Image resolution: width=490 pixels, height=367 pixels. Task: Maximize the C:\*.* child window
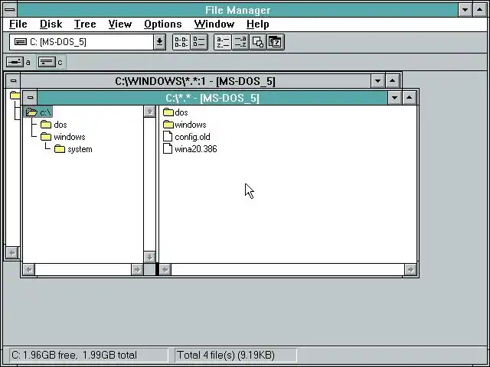pyautogui.click(x=409, y=98)
